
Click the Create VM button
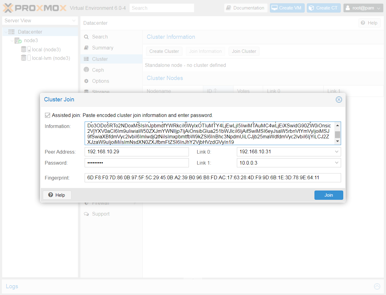tap(287, 8)
